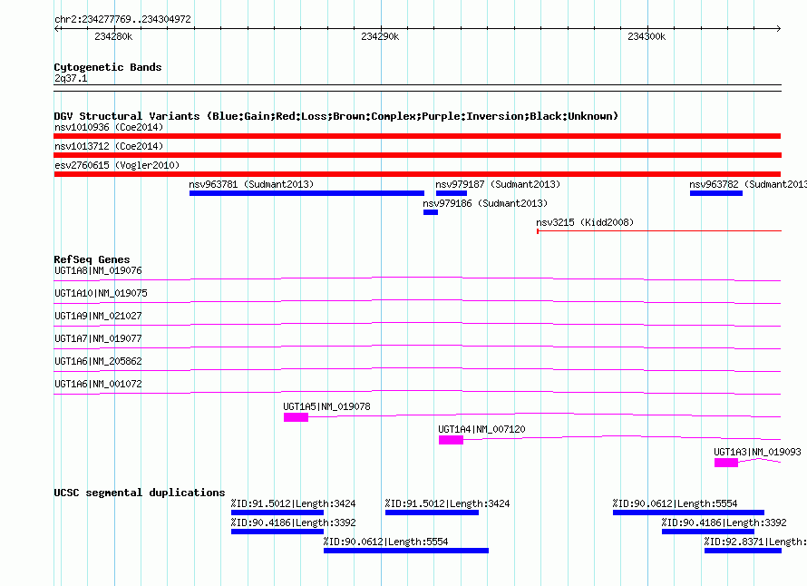
Task: Select the UGT1A10|NM_019075 gene label
Action: point(101,294)
